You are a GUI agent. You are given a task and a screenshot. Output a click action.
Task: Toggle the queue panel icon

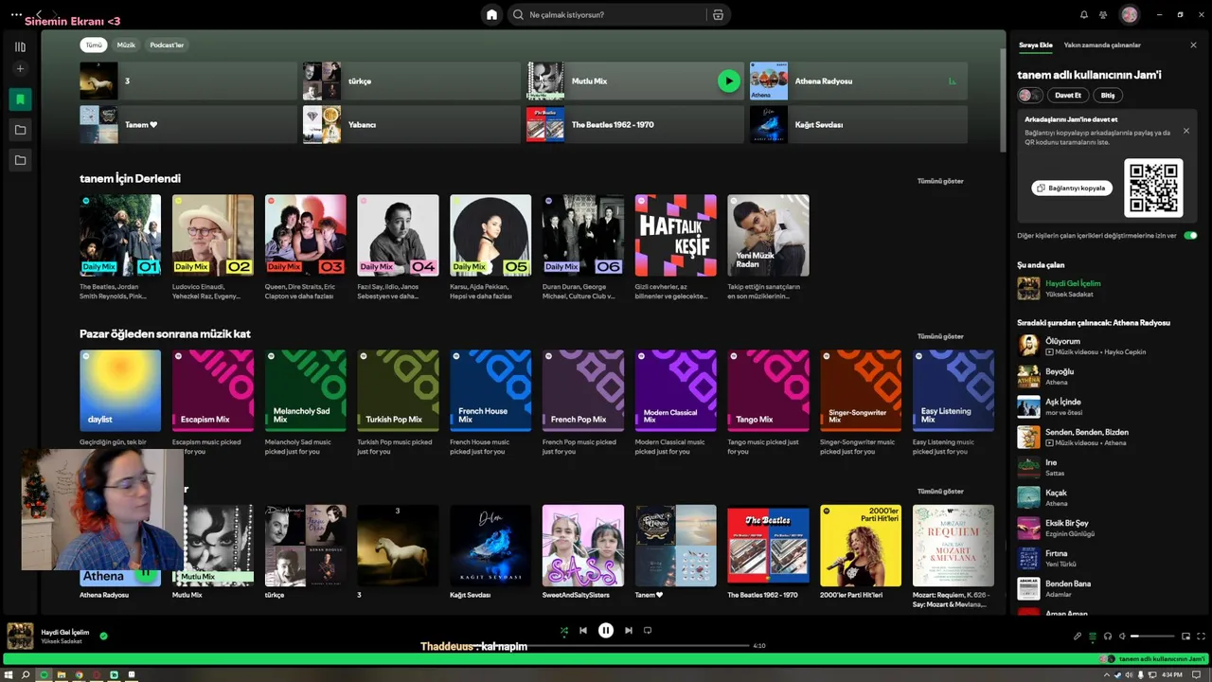(1093, 637)
